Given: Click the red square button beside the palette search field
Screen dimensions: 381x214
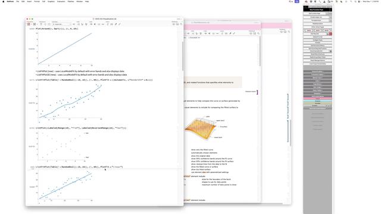Looking at the screenshot, I should click(x=330, y=34).
